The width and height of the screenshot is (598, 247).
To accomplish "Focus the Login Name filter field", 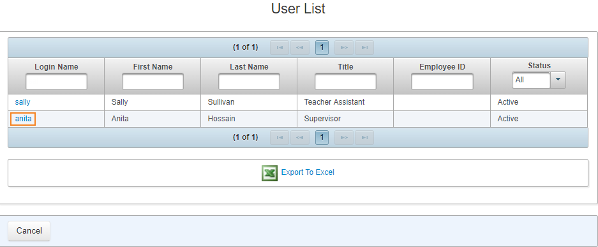I will [x=56, y=82].
